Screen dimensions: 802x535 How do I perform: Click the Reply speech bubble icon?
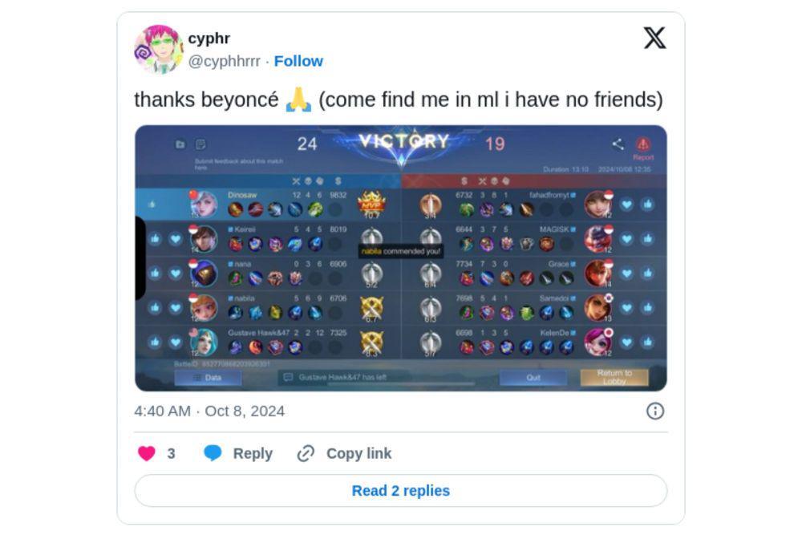[x=213, y=452]
